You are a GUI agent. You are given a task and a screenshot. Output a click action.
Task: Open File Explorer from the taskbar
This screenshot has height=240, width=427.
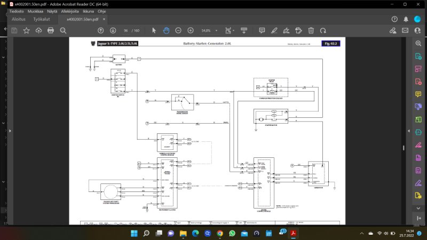point(183,233)
